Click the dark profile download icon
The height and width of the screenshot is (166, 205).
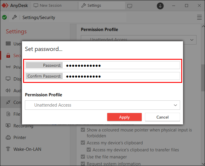(x=160, y=6)
